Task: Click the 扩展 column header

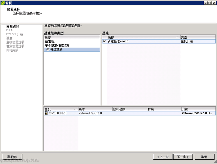Action: coord(164,109)
